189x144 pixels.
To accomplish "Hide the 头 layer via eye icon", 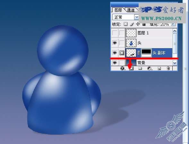I will click(x=115, y=43).
